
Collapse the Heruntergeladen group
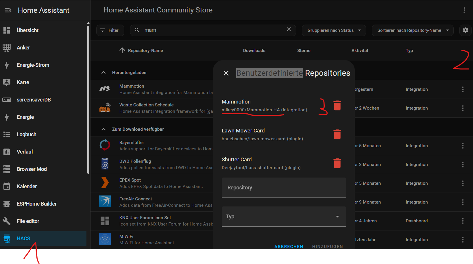click(x=104, y=73)
